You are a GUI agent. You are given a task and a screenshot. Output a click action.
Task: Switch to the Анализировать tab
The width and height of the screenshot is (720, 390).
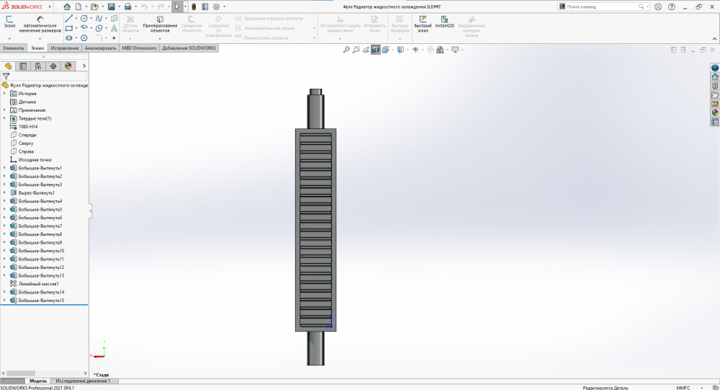click(x=100, y=48)
